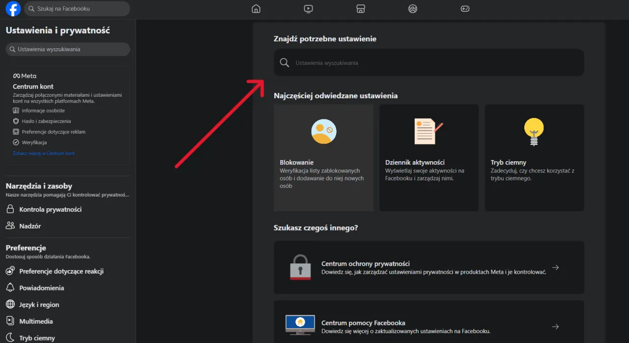Click the Blokowanie card illustration
This screenshot has width=629, height=343.
click(x=324, y=131)
